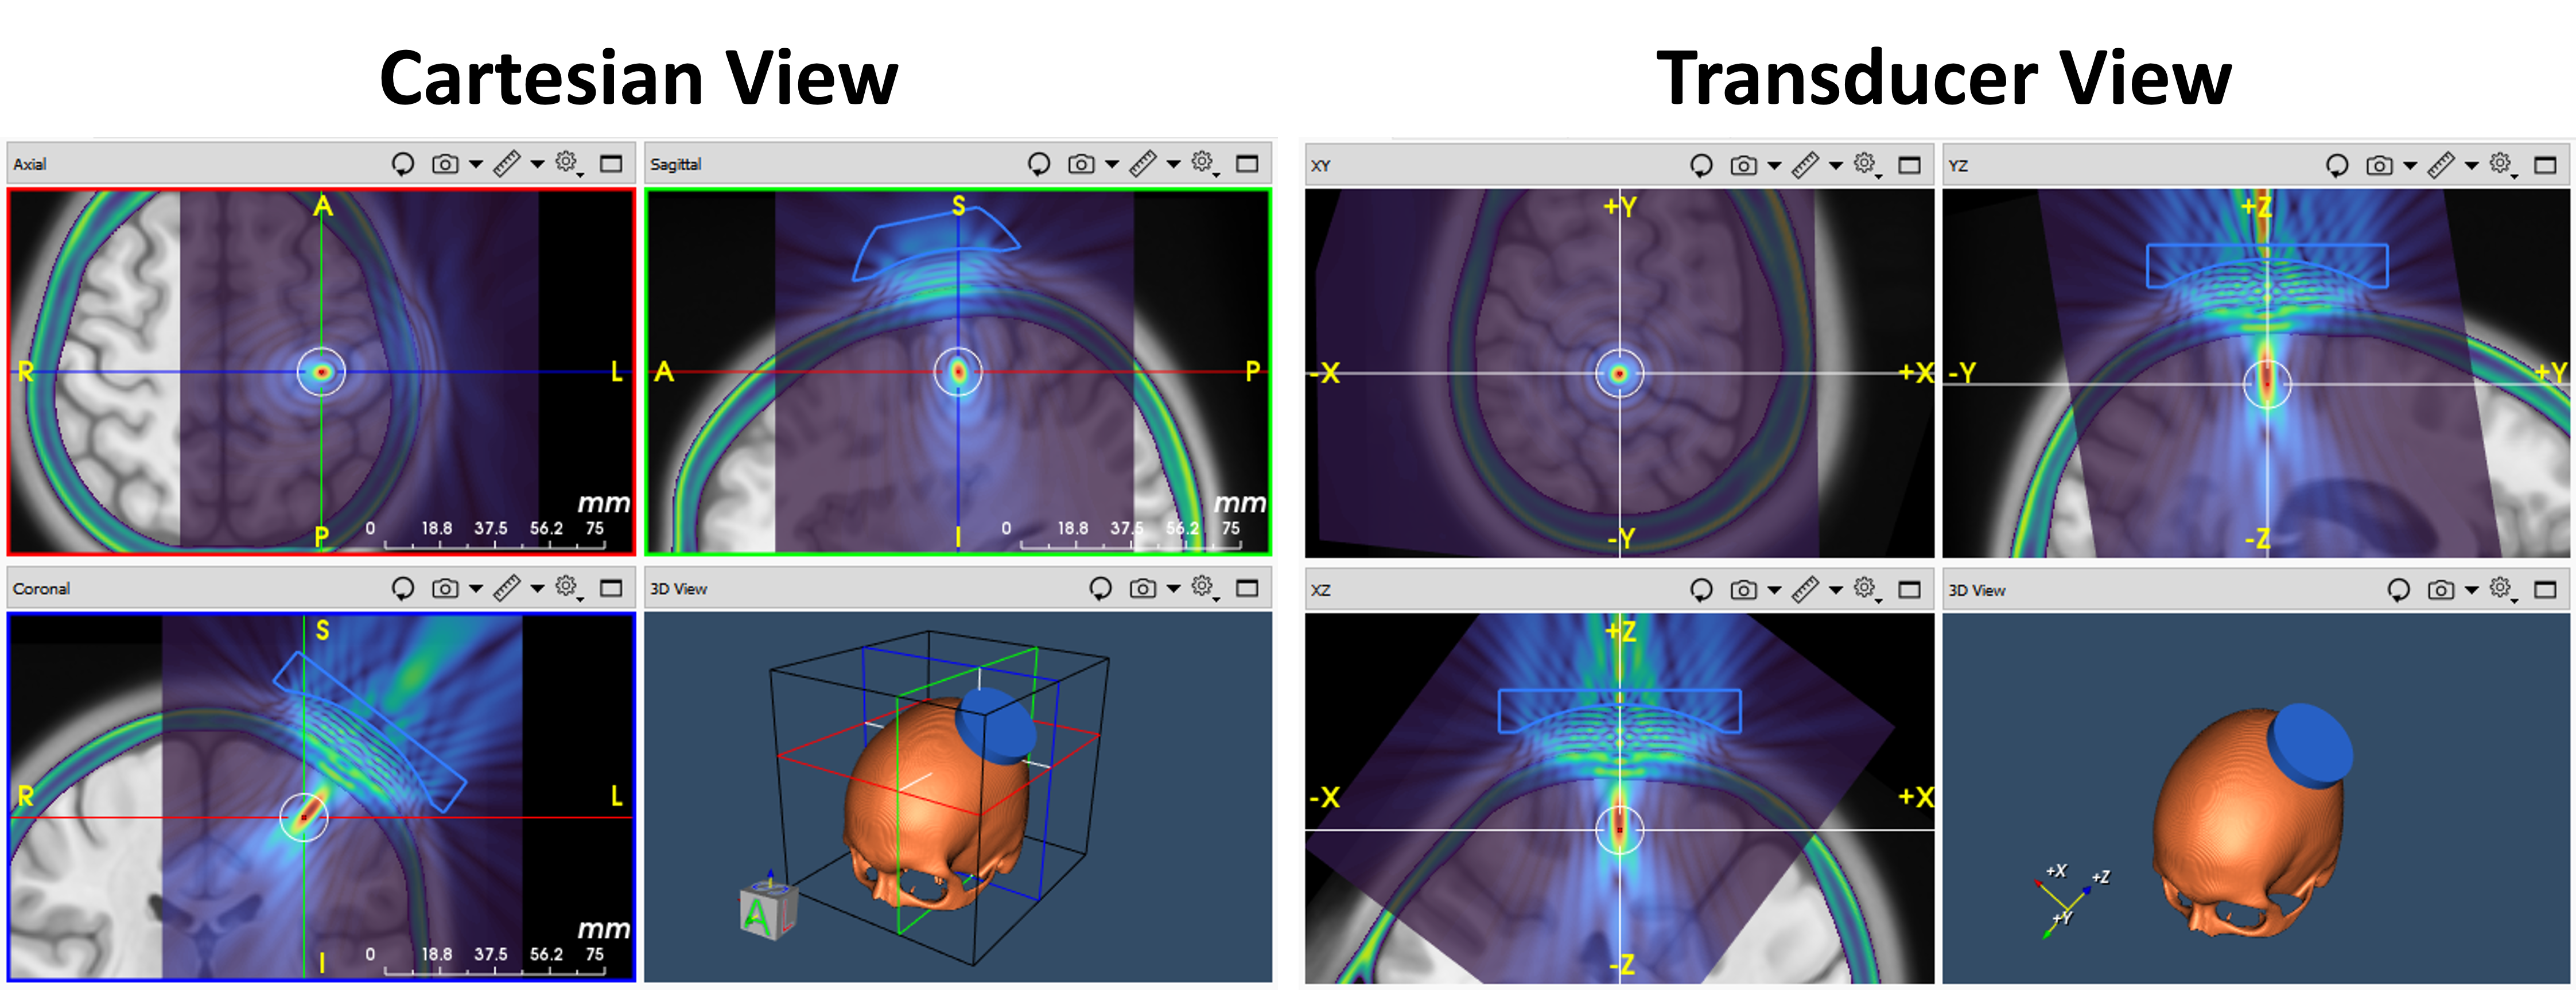Reset the Cartesian 3D View camera

(x=1101, y=589)
